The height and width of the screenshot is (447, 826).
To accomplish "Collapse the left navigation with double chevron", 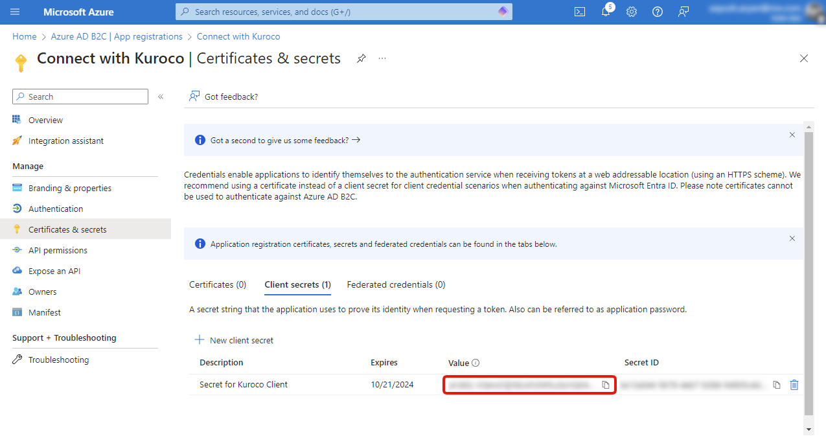I will pos(161,96).
